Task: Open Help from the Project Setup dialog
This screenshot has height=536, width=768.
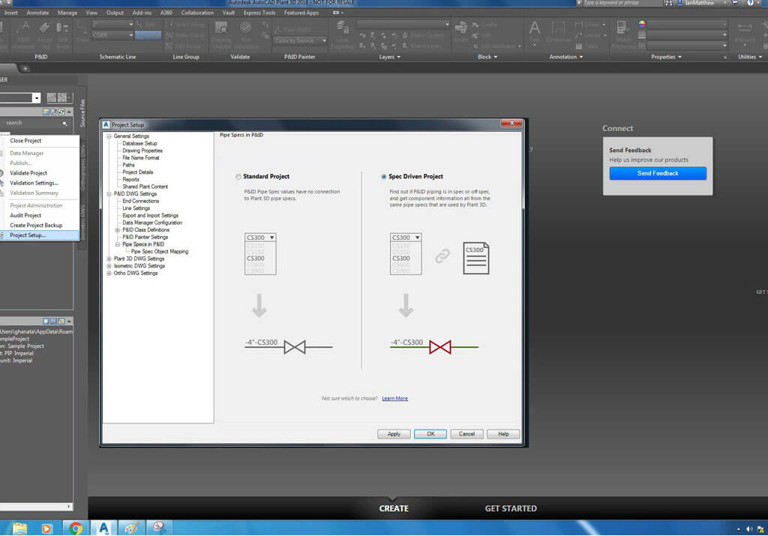Action: click(x=503, y=434)
